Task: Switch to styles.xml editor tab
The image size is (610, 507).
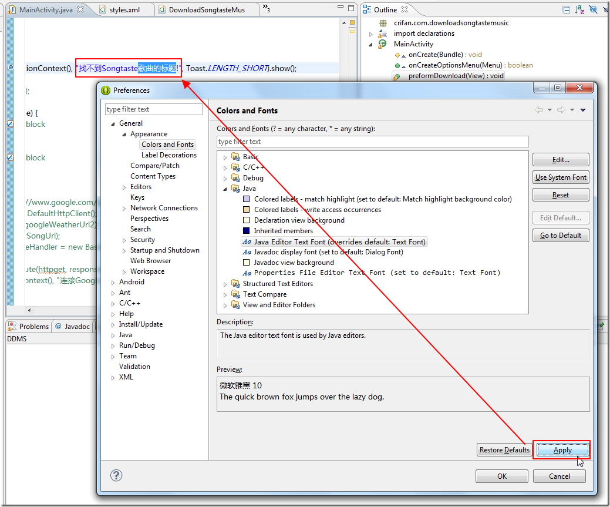Action: [124, 10]
